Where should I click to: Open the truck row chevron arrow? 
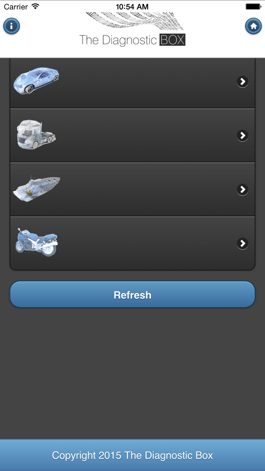pyautogui.click(x=242, y=136)
